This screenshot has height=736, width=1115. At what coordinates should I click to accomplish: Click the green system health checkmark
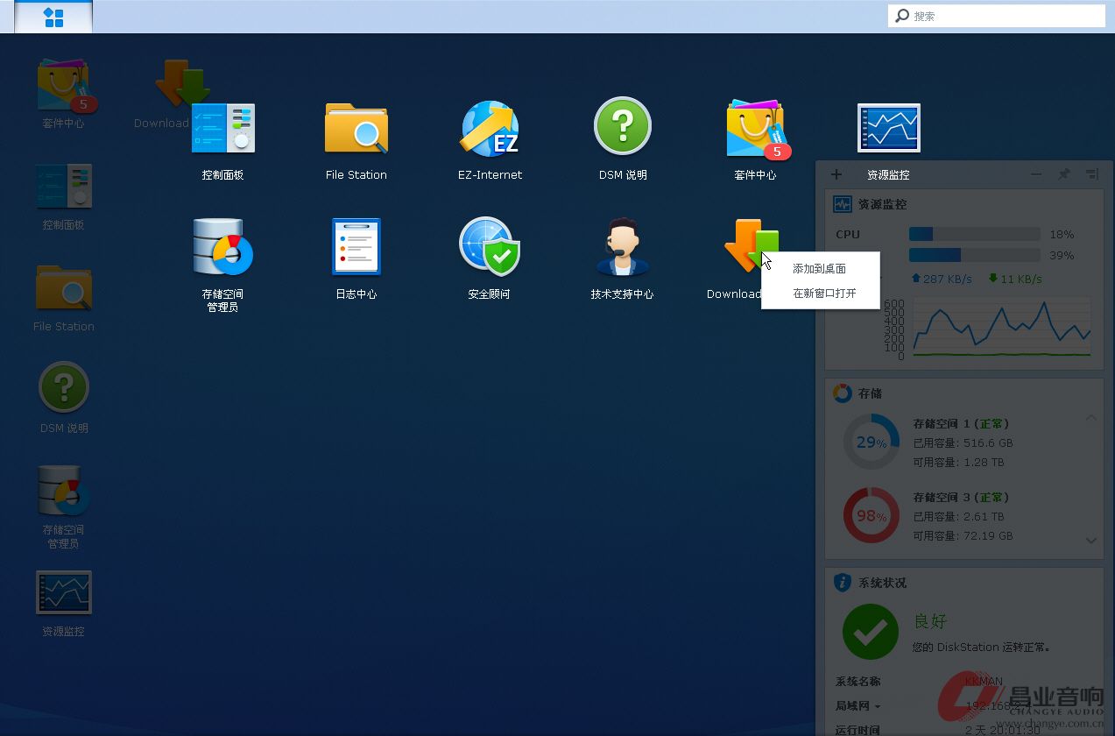click(871, 632)
